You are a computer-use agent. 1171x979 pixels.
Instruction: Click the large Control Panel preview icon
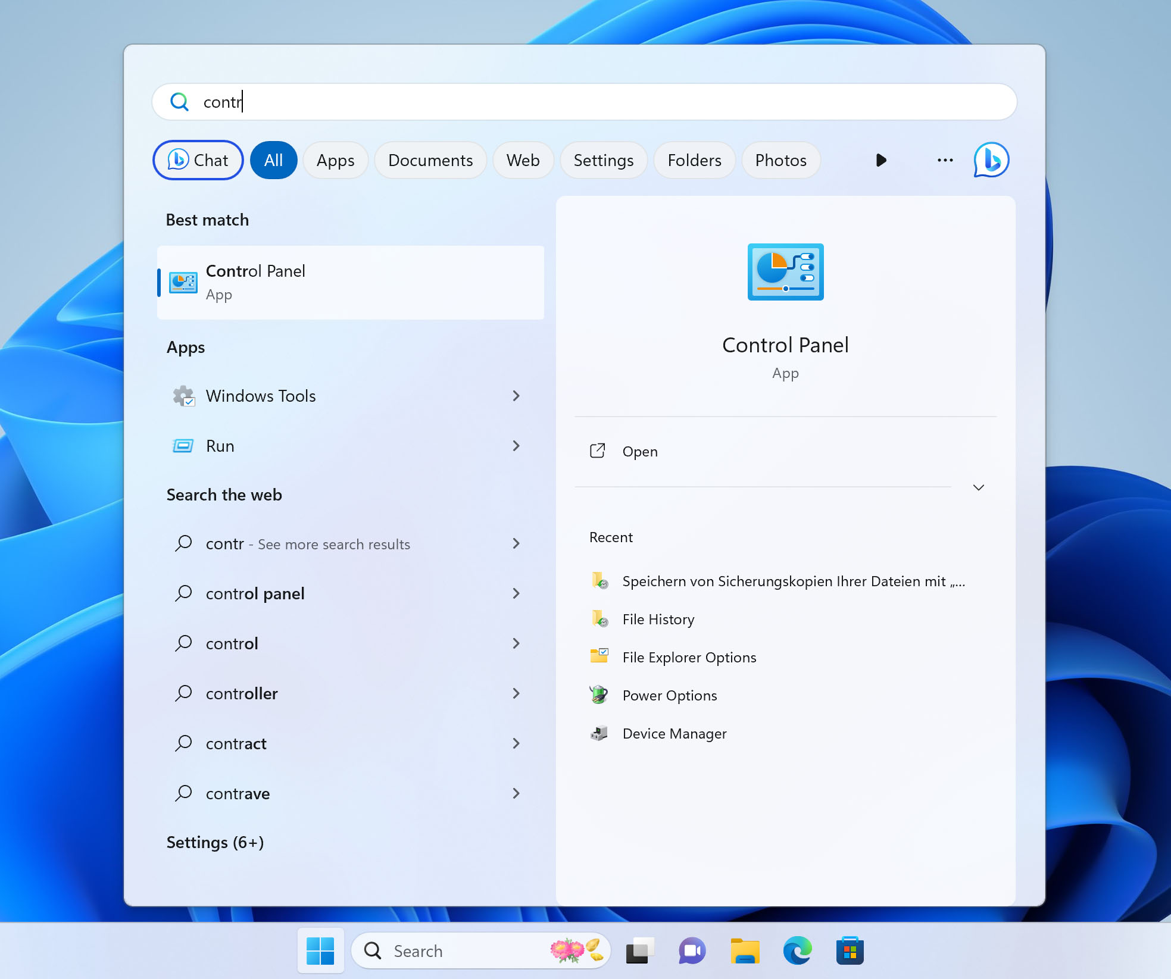pos(785,272)
